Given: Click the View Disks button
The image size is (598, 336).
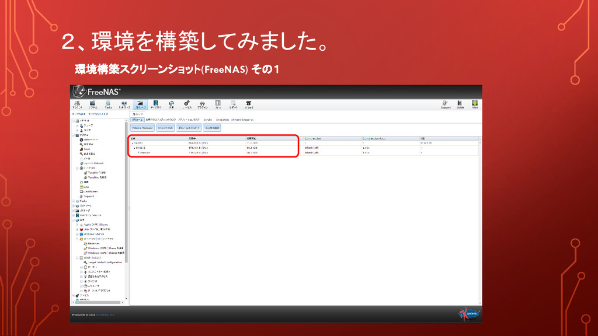Looking at the screenshot, I should (212, 128).
